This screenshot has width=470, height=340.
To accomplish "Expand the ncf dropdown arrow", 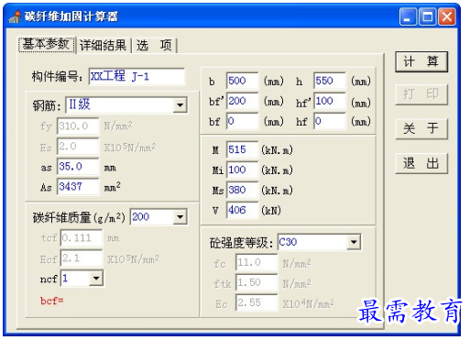I will [96, 279].
